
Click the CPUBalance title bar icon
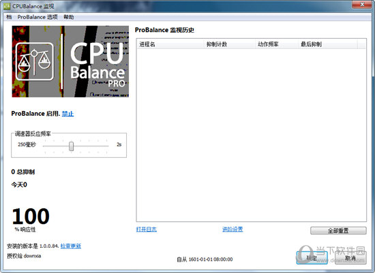click(x=7, y=6)
